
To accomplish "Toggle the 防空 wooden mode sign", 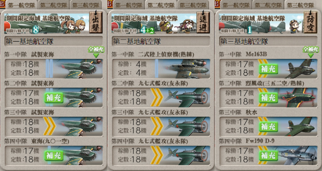I will 310,22.
